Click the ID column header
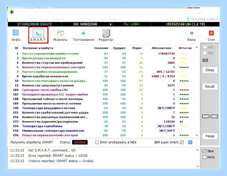The image size is (227, 176). pos(16,48)
